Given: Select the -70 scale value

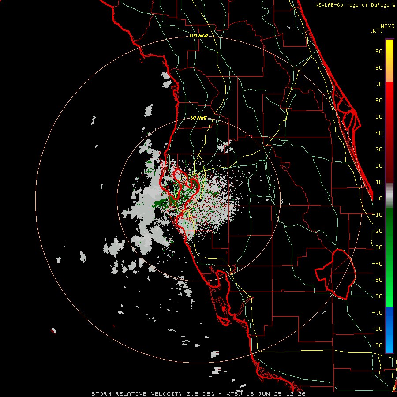Looking at the screenshot, I should tap(377, 313).
